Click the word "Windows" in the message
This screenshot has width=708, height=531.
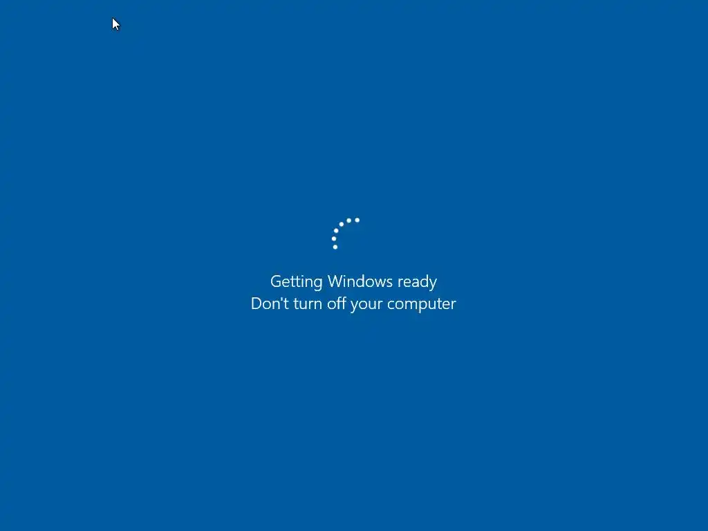(x=360, y=281)
